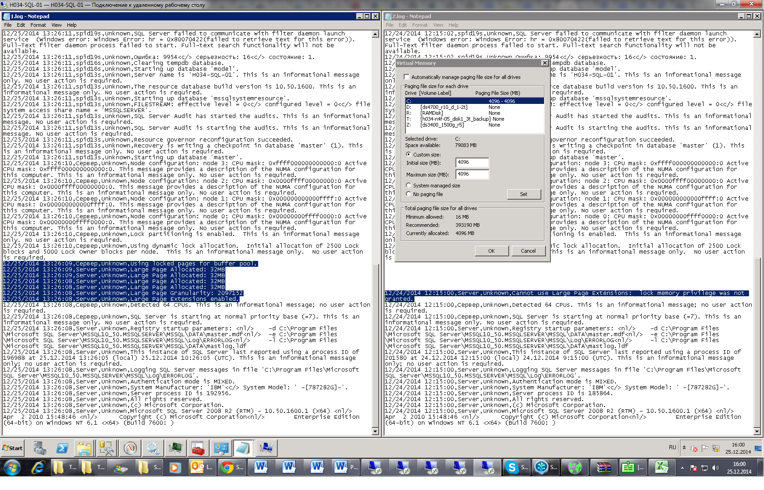Launch Internet Explorer from the local taskbar
This screenshot has width=764, height=490.
(38, 467)
